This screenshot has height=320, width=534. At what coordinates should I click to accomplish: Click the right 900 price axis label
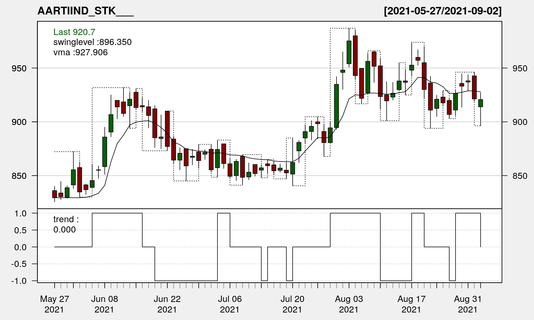tap(520, 122)
